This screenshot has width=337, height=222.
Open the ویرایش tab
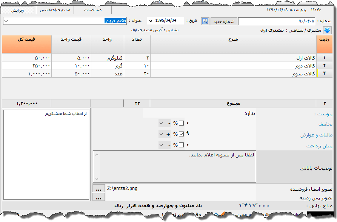[x=19, y=10]
